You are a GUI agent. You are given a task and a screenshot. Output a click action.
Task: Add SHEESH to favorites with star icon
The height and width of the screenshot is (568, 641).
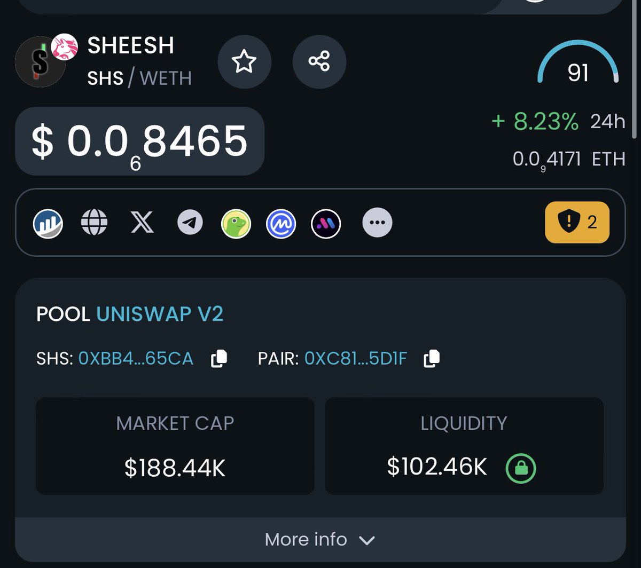(244, 62)
